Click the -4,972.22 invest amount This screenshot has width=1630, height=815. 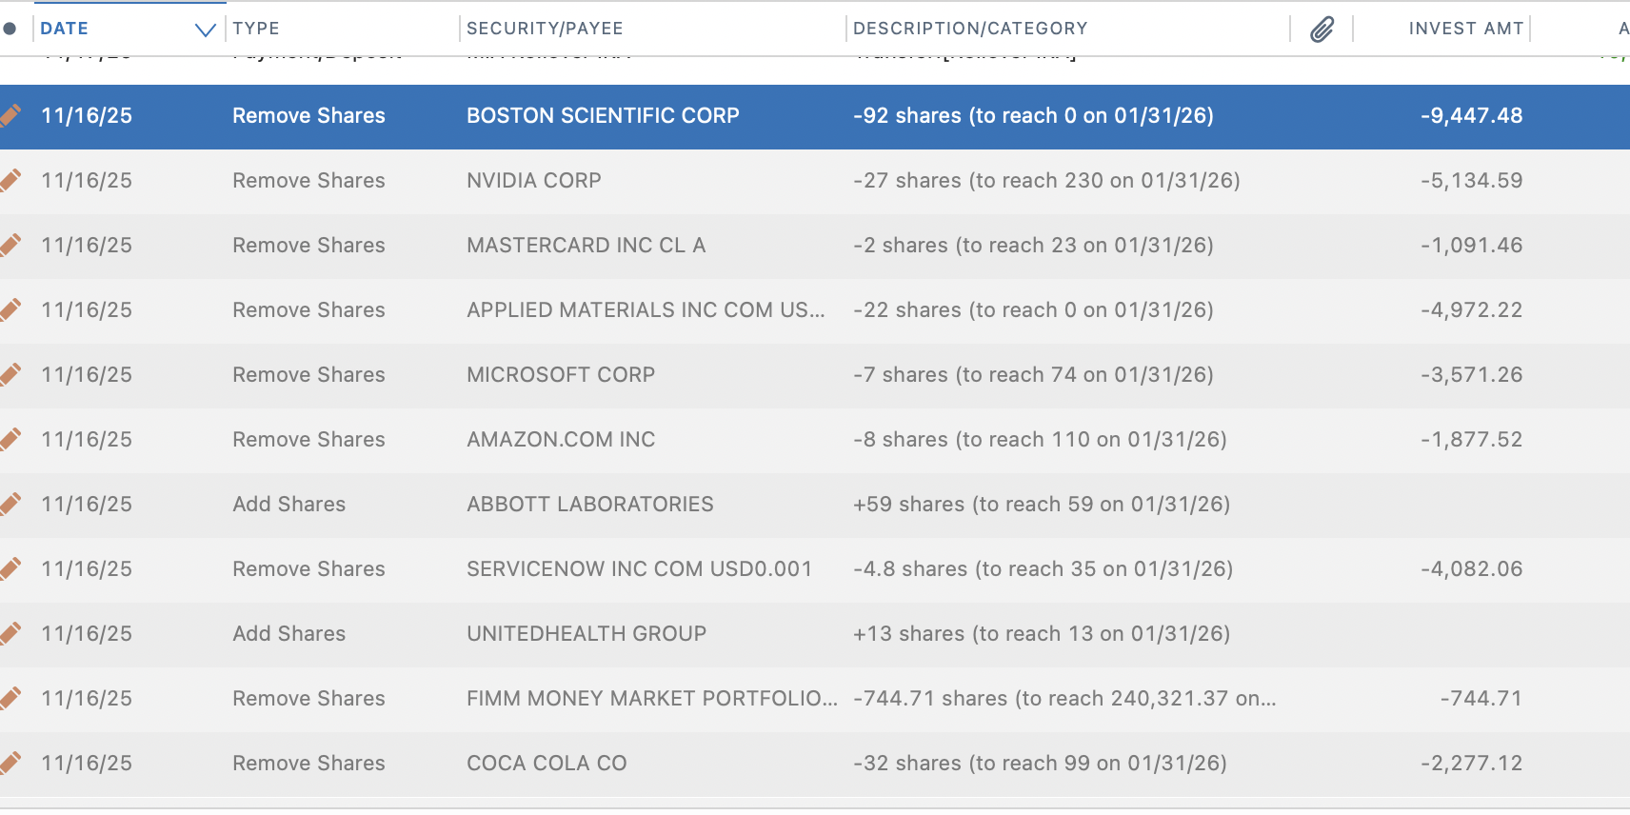tap(1472, 310)
